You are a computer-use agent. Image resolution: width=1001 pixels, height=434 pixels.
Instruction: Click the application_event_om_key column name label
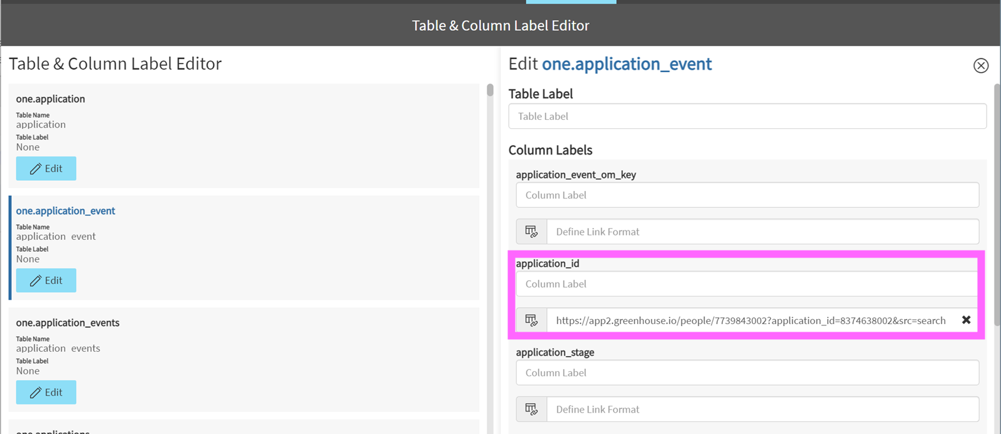click(576, 175)
